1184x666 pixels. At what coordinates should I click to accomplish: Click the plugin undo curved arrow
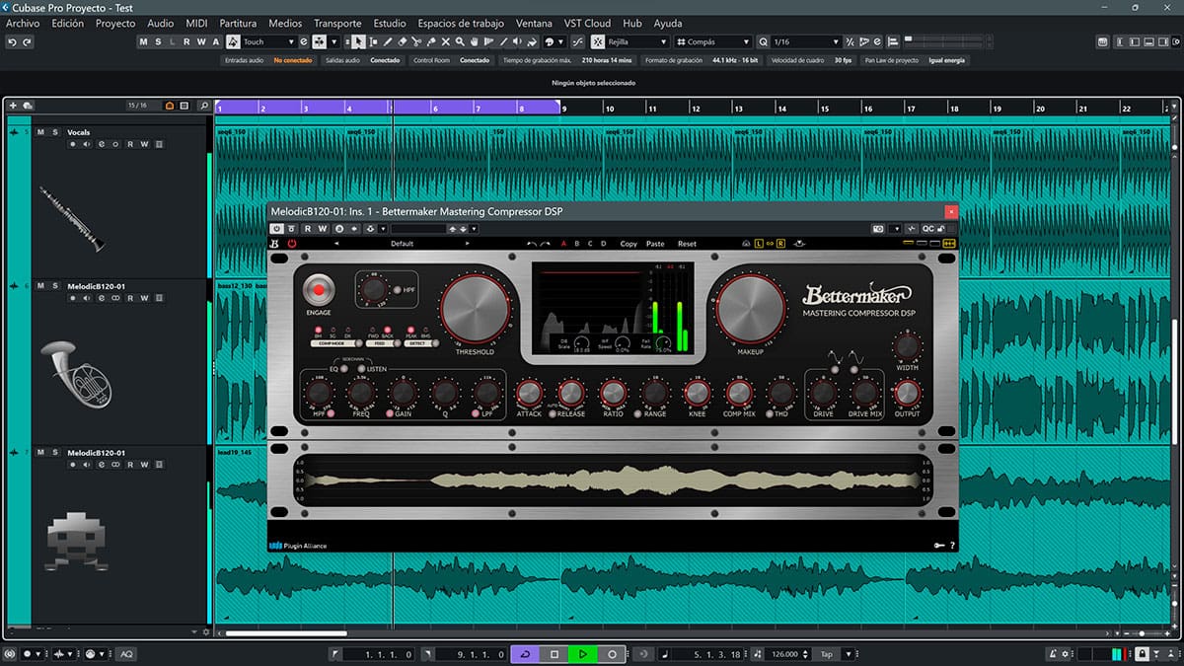[533, 244]
